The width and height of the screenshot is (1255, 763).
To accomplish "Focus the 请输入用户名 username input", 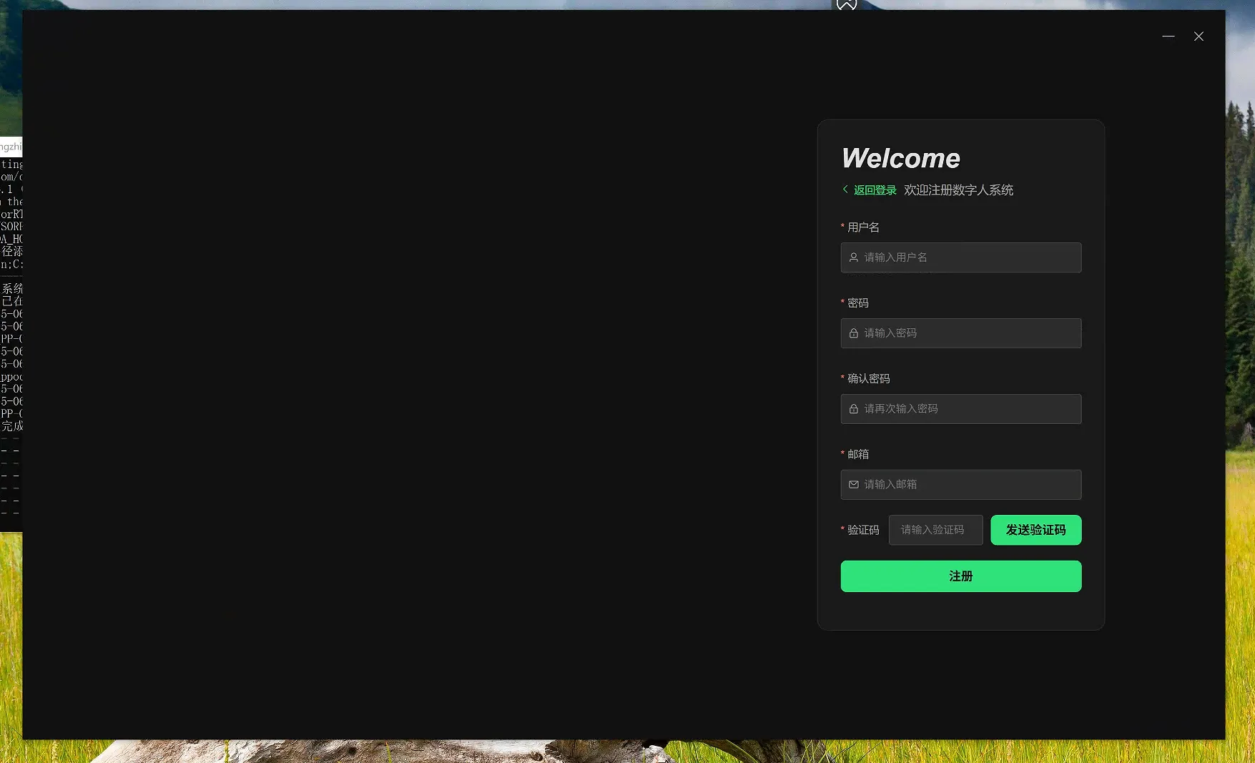I will point(969,257).
